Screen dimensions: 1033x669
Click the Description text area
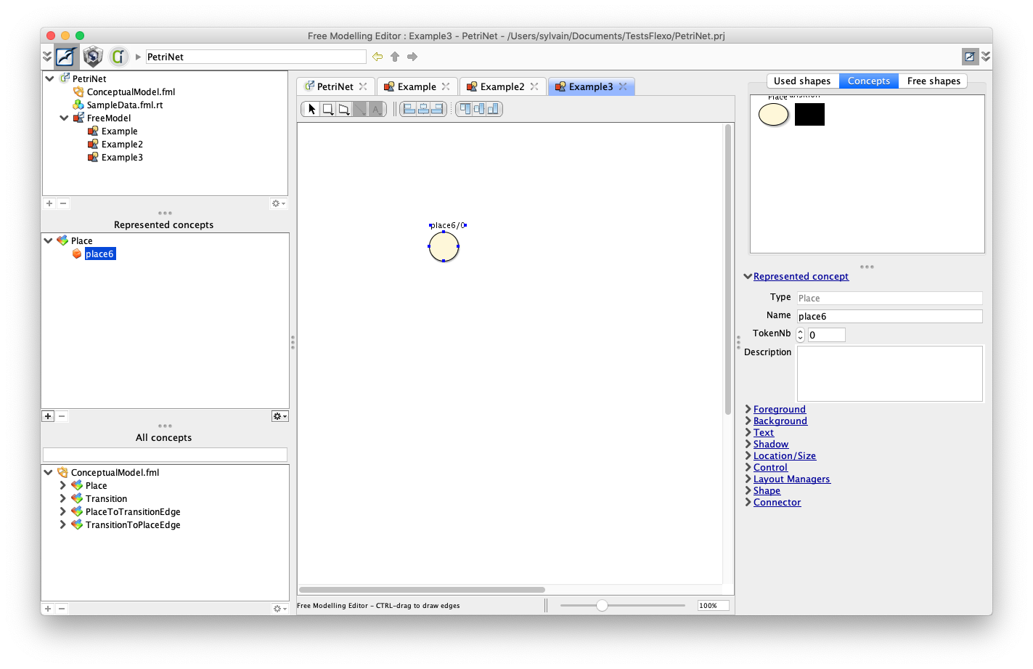pos(890,373)
